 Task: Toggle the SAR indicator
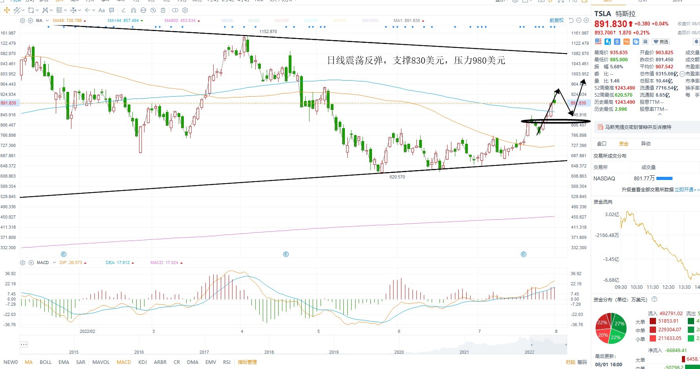[x=81, y=362]
